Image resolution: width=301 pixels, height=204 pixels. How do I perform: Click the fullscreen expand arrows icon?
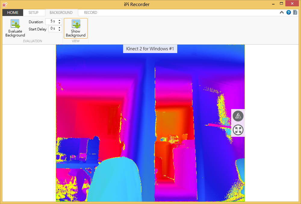point(238,130)
